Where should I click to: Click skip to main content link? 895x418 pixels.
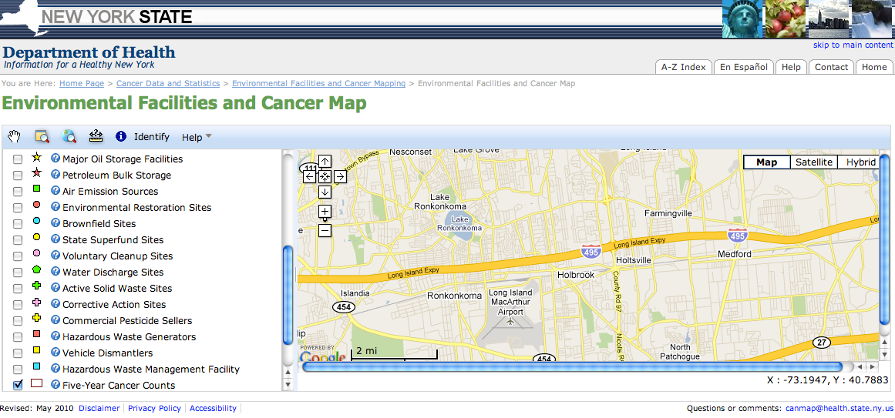[853, 45]
